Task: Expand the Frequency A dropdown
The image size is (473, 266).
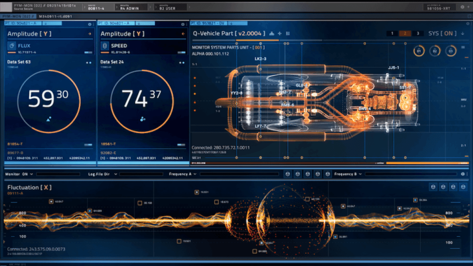Action: point(195,174)
